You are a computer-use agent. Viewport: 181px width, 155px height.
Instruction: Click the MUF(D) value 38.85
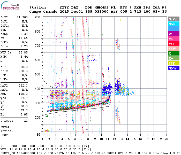(23, 53)
